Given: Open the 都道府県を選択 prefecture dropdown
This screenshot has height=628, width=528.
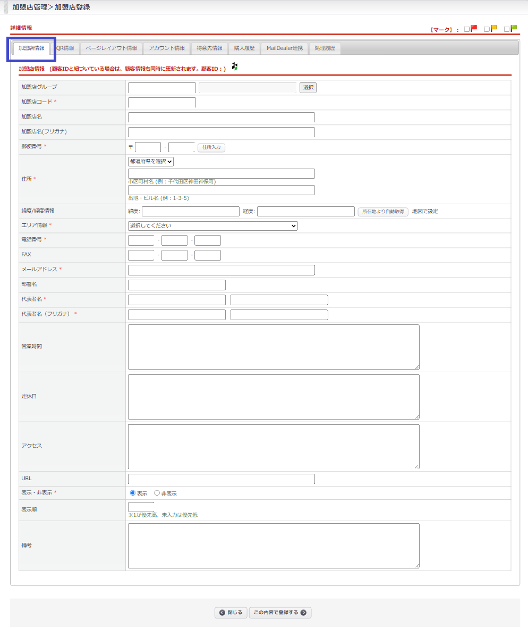Looking at the screenshot, I should (151, 162).
